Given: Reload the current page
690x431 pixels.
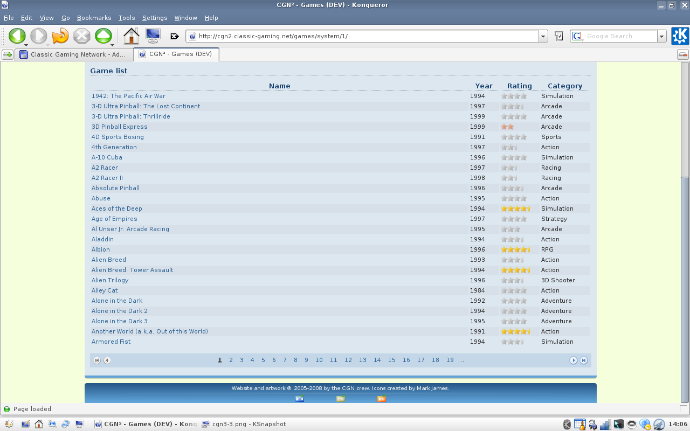Looking at the screenshot, I should [60, 36].
